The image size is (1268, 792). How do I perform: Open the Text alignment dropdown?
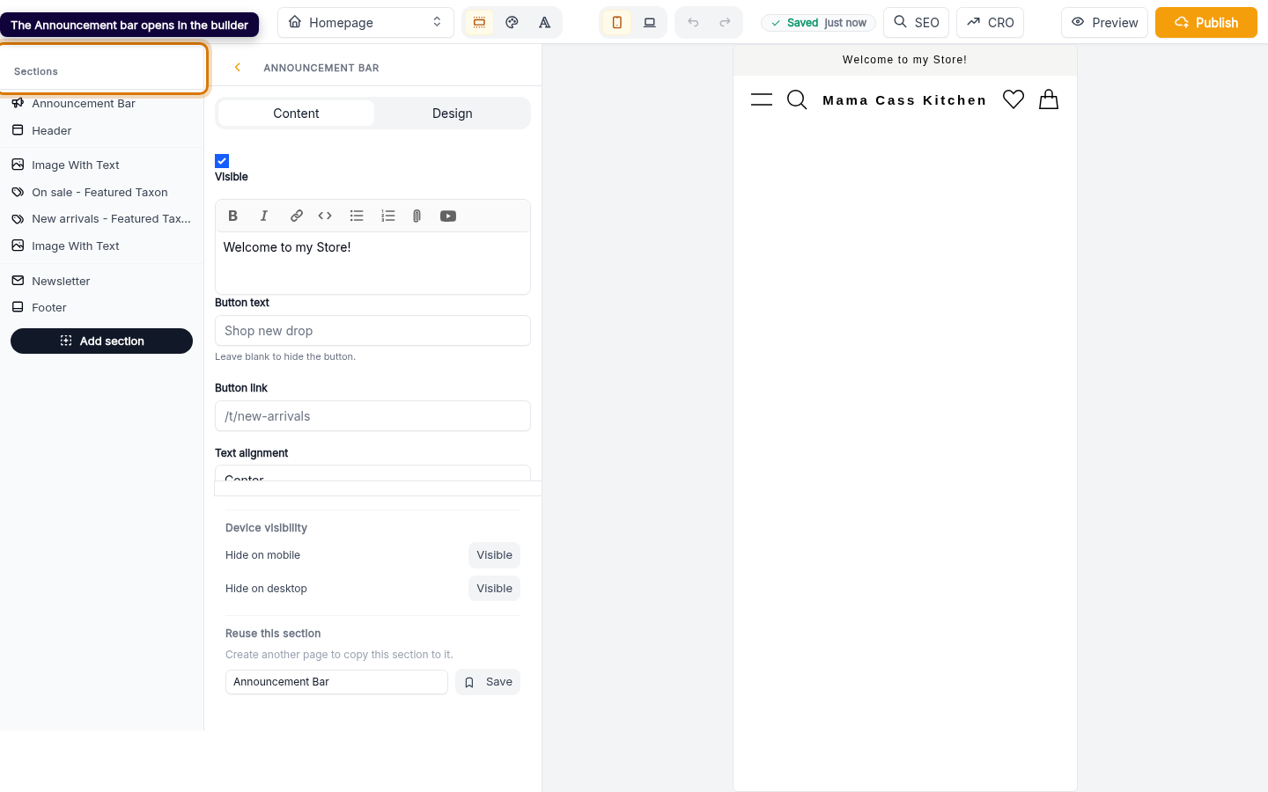372,474
